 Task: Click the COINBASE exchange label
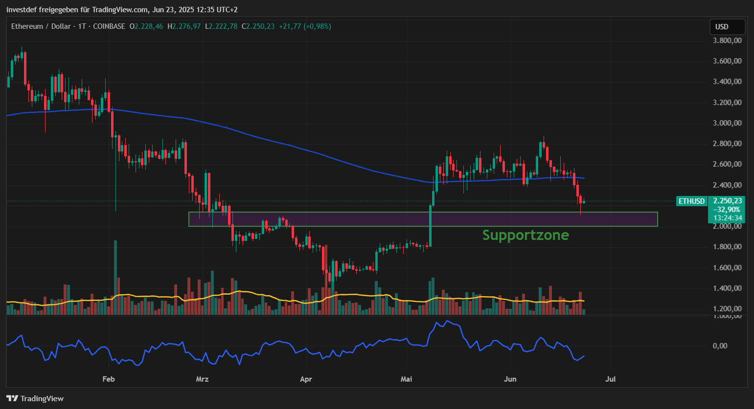click(x=108, y=26)
